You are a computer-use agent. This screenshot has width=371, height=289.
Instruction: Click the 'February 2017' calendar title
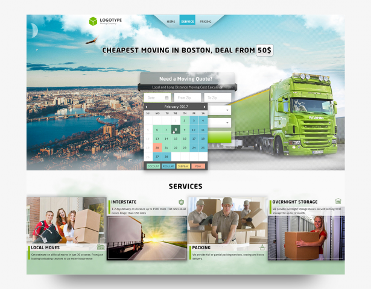tap(176, 107)
